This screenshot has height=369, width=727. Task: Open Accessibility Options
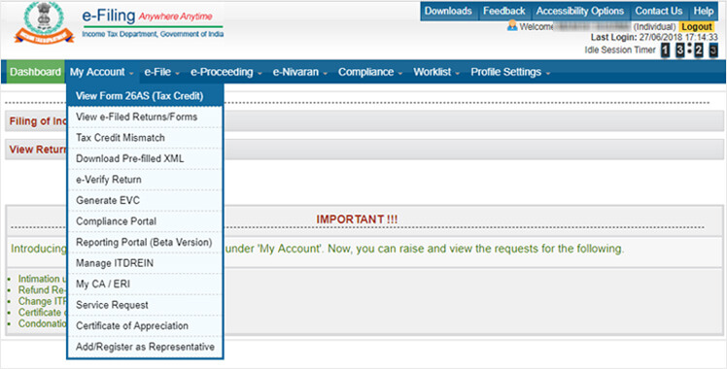tap(580, 11)
